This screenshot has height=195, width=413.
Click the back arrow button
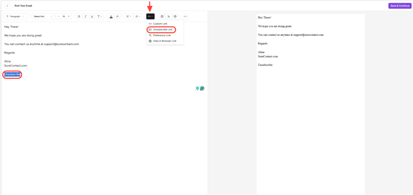click(x=7, y=6)
